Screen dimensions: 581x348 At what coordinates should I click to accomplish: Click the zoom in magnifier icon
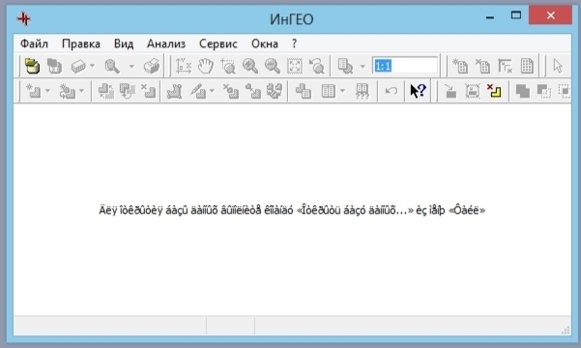click(x=250, y=66)
